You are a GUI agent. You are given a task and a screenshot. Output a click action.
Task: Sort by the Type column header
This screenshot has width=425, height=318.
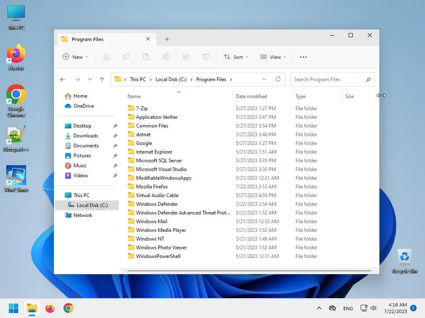[x=318, y=96]
